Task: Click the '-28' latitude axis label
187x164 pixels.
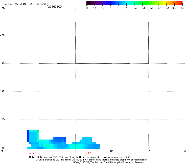Action: click(x=2, y=119)
